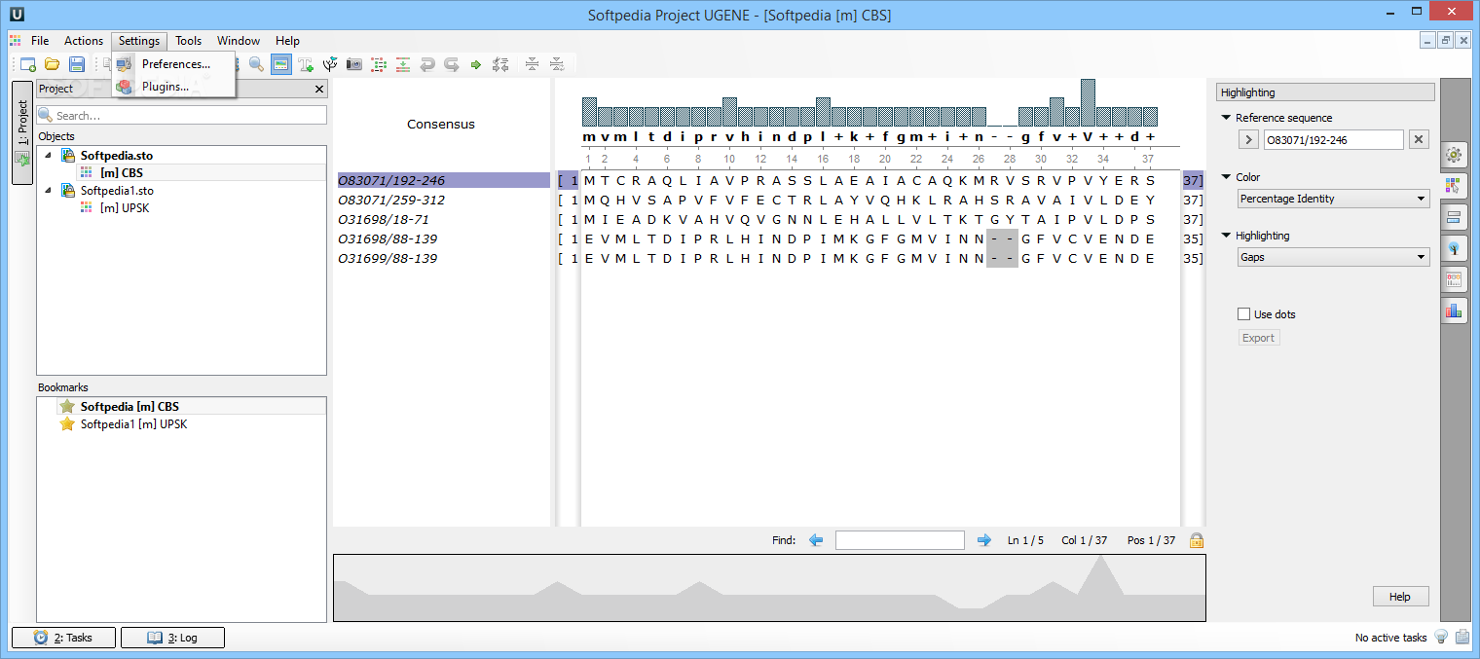
Task: Click the sort/convert arrows toolbar icon
Action: click(500, 64)
